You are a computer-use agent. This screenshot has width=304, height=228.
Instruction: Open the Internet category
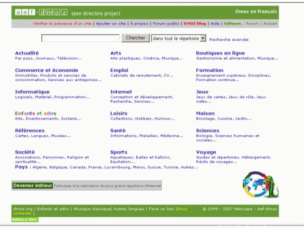coord(121,92)
